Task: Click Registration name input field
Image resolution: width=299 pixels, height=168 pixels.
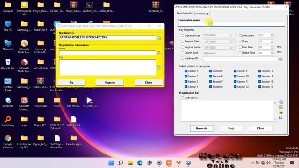Action: click(x=231, y=24)
